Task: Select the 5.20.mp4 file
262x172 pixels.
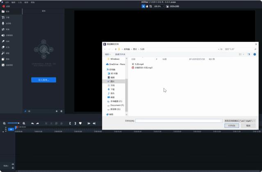Action: point(139,64)
